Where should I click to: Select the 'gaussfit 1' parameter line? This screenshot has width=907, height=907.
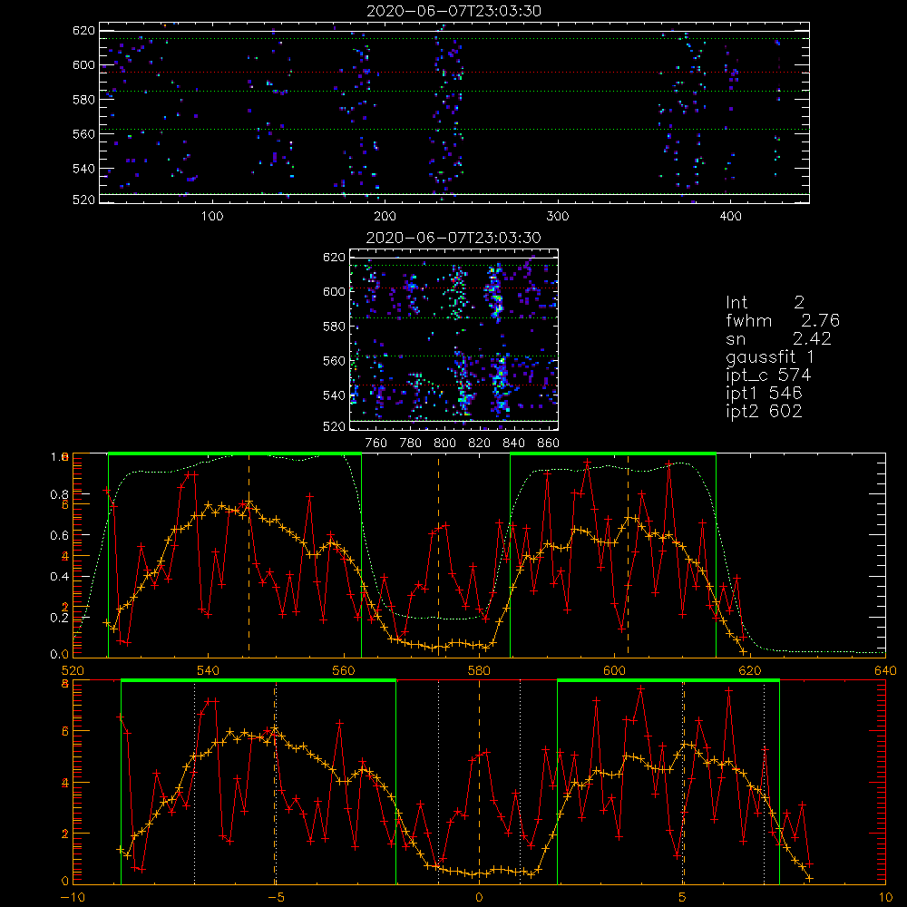pos(769,357)
